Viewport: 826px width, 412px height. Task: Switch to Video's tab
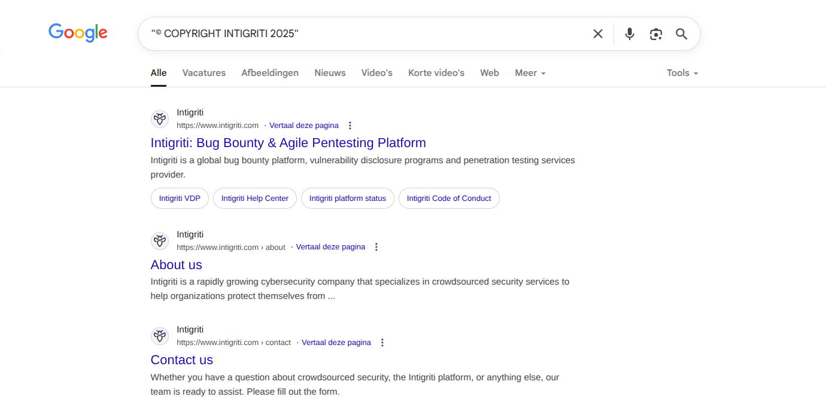(377, 73)
